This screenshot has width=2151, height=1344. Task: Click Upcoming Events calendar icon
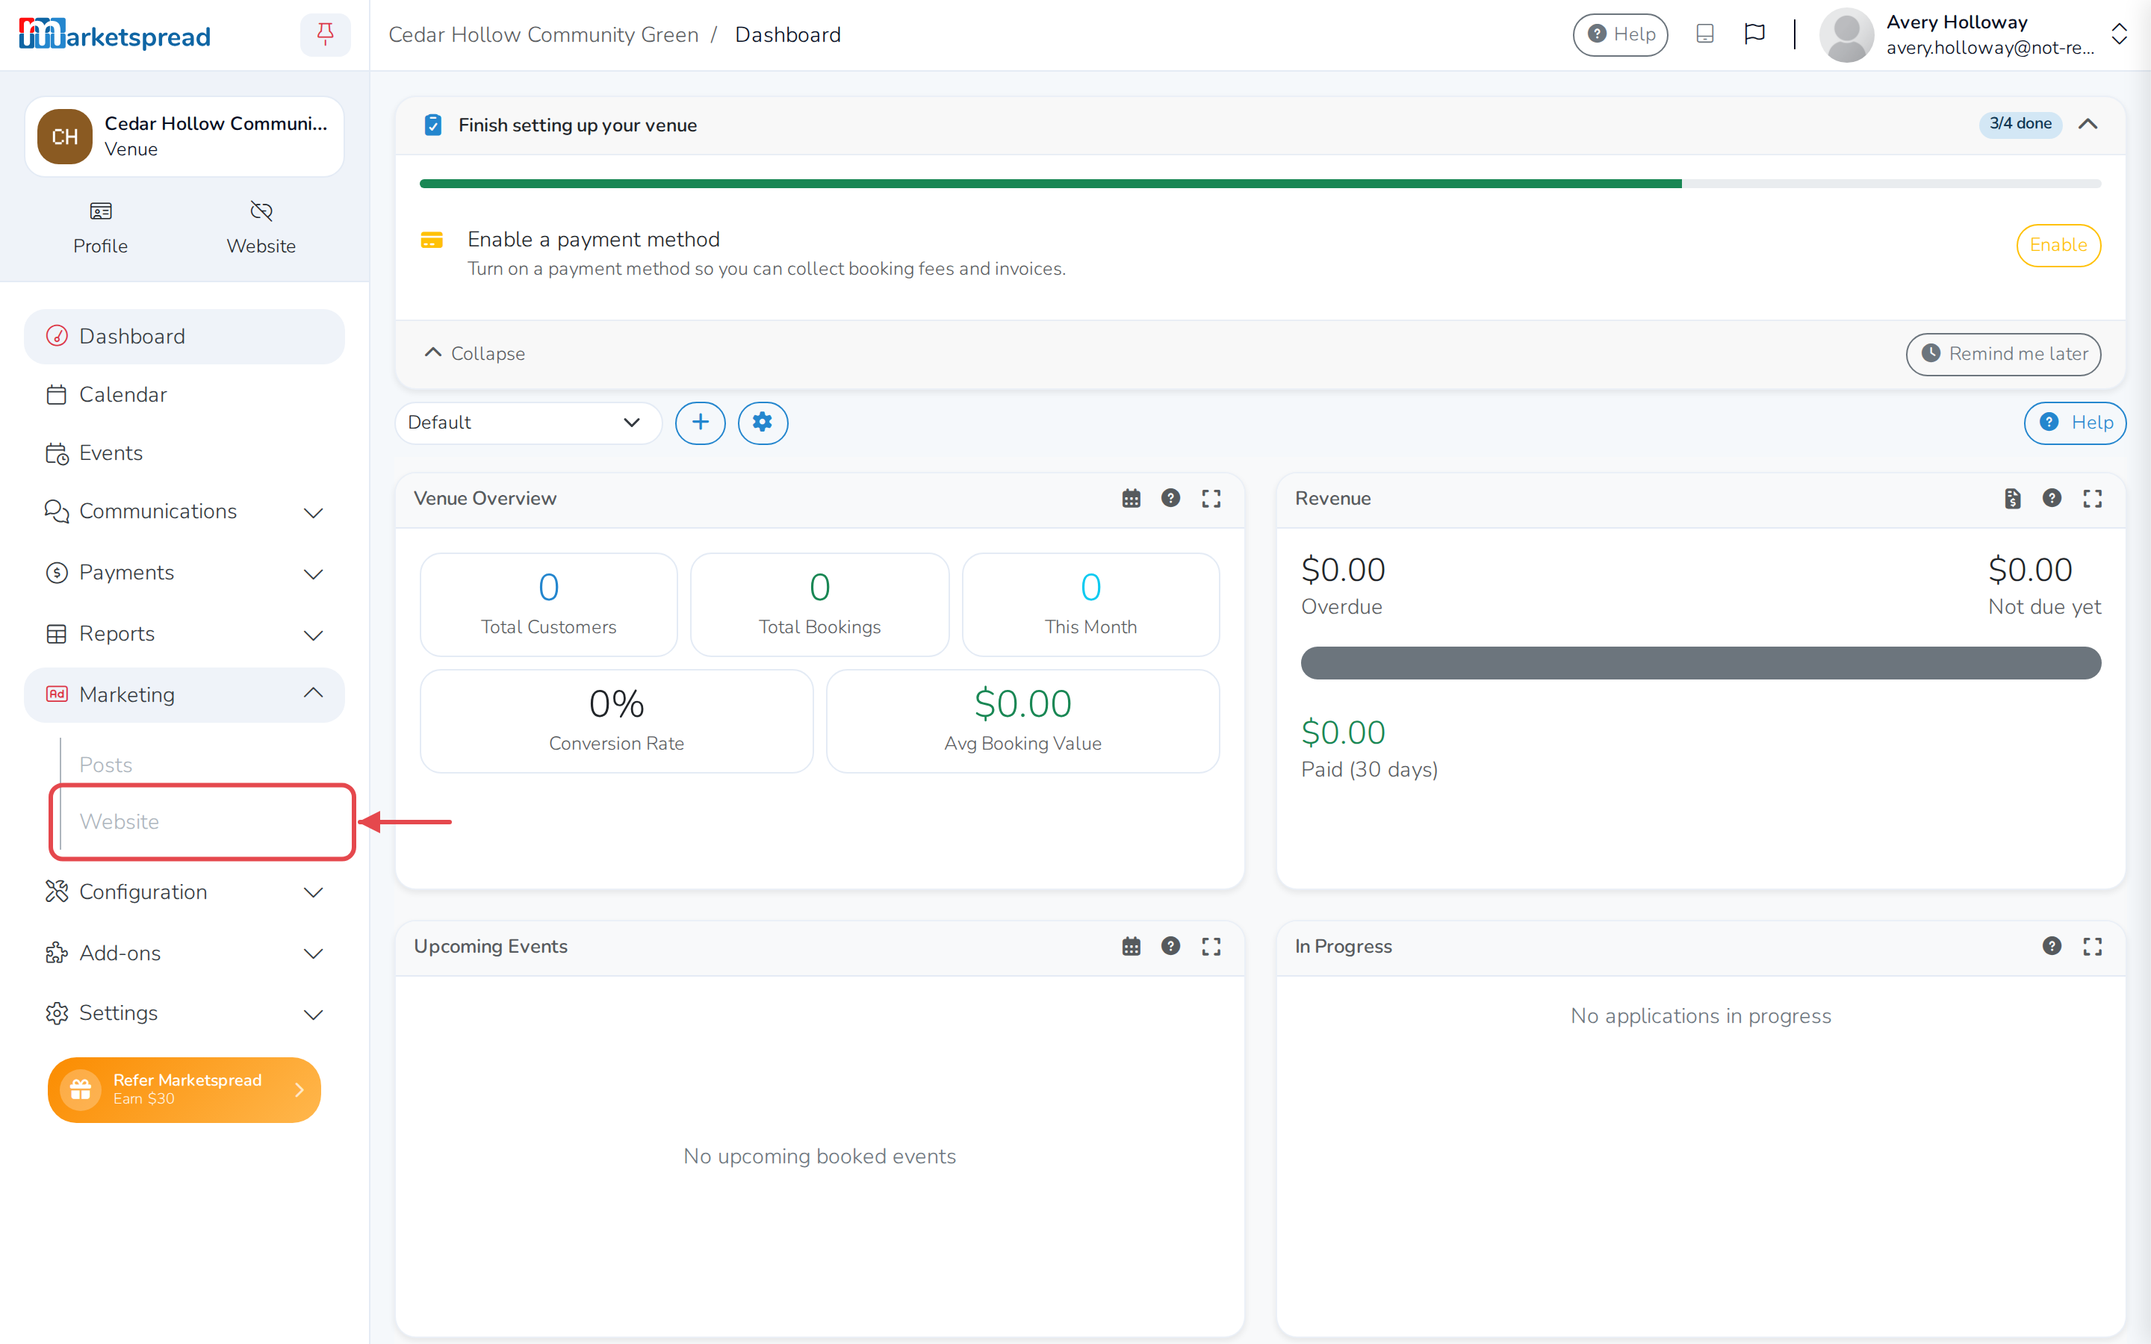coord(1131,946)
